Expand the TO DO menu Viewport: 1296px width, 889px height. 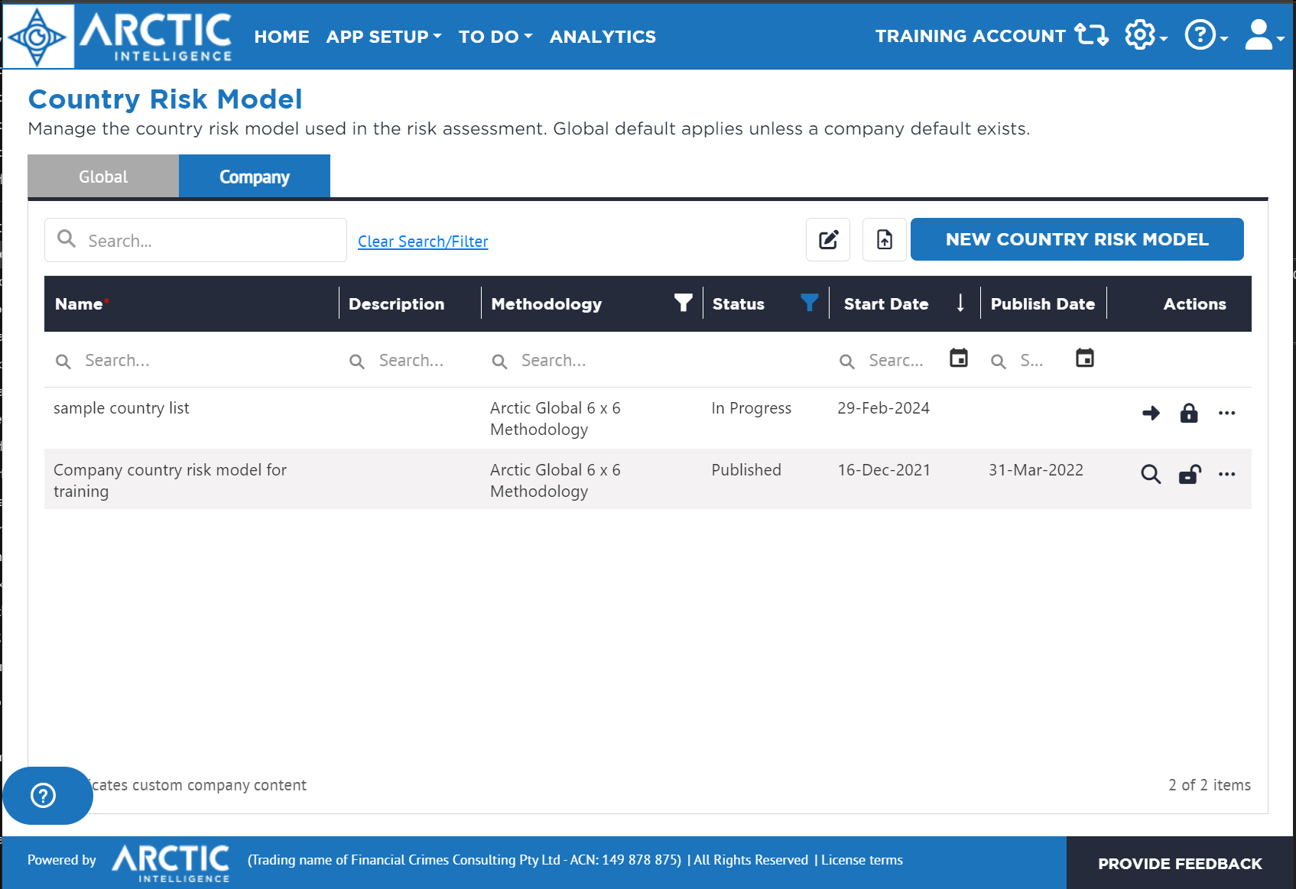[495, 37]
